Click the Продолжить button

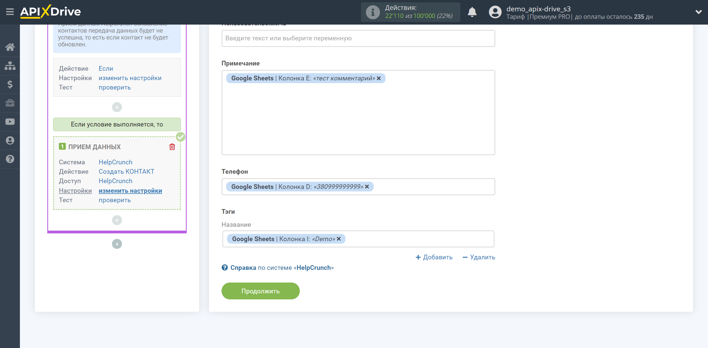(x=261, y=291)
